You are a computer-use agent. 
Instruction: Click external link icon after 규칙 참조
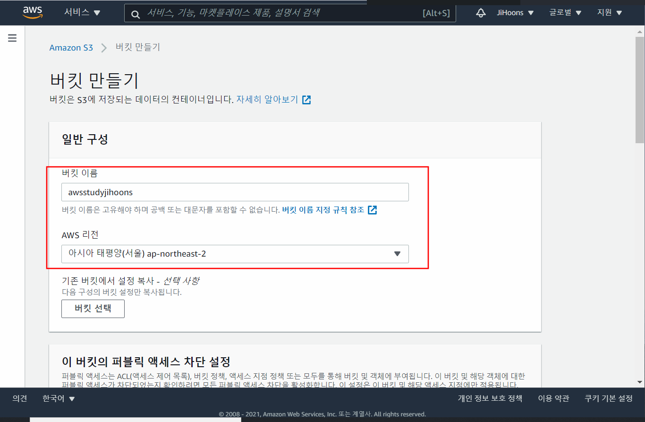pyautogui.click(x=373, y=210)
